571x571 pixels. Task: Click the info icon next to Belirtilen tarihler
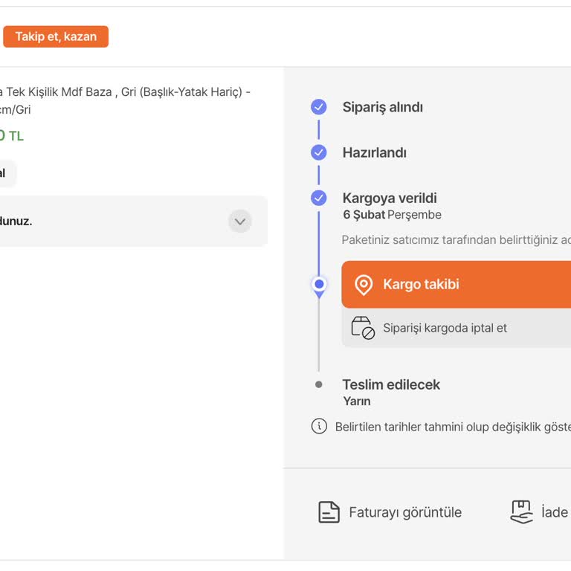point(319,427)
